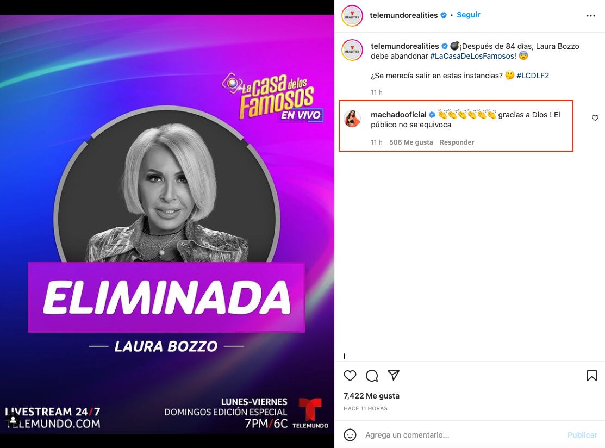605x448 pixels.
Task: Open machadooficial username link
Action: [x=398, y=115]
